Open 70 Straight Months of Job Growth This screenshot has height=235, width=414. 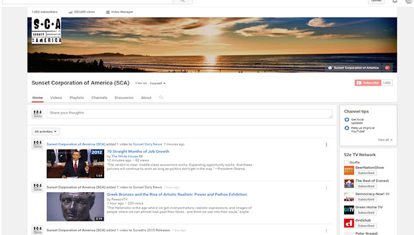138,151
